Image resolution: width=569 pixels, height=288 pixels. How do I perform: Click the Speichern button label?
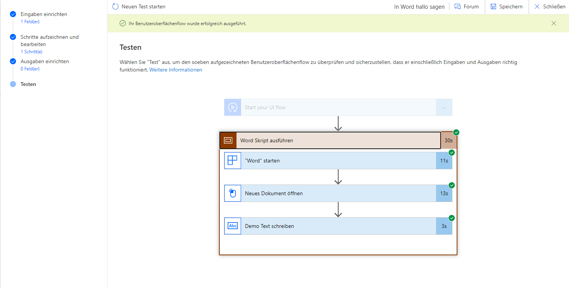coord(511,6)
